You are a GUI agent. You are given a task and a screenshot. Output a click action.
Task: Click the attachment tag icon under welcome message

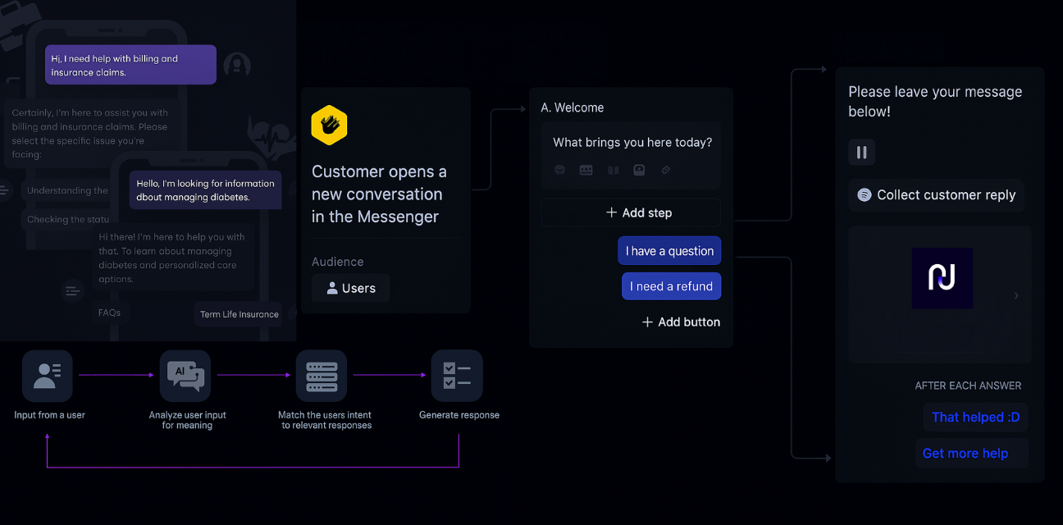[666, 170]
